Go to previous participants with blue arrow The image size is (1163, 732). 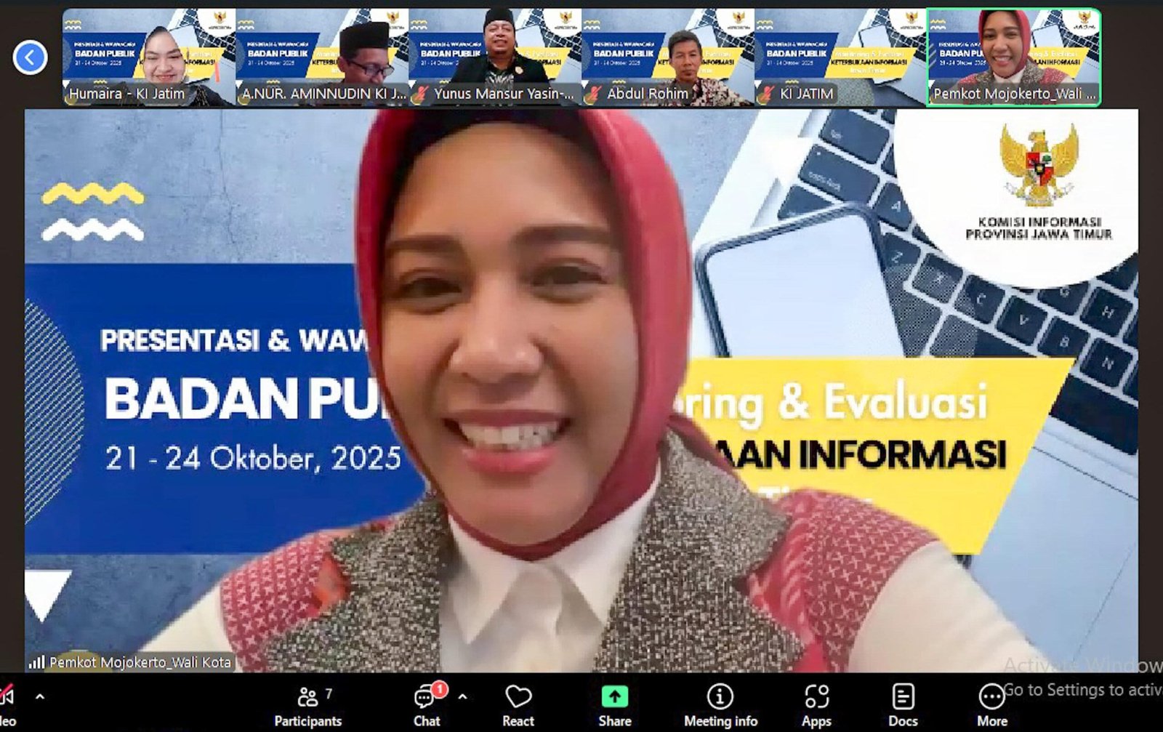point(30,57)
